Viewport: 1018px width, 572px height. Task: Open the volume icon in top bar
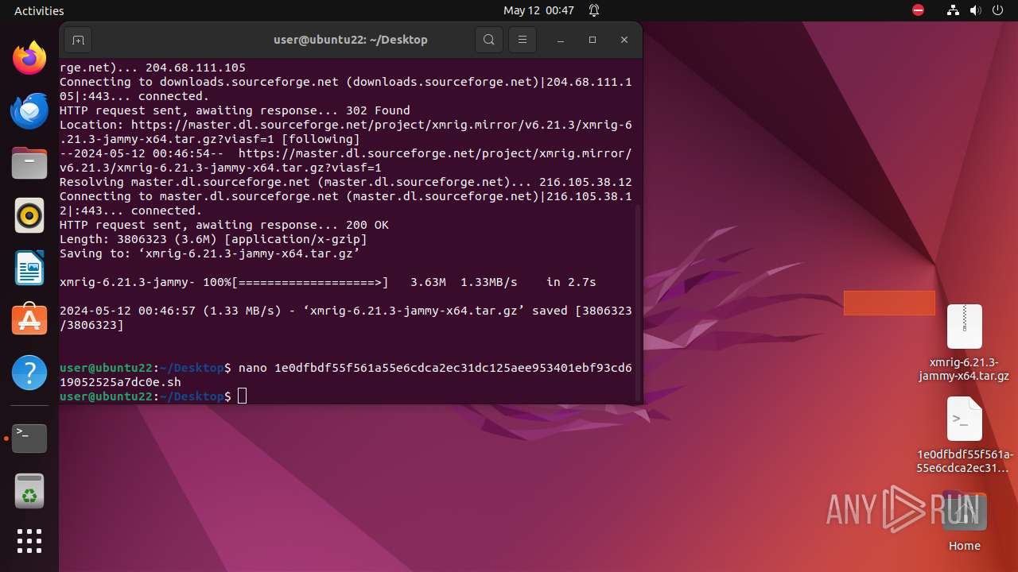coord(975,10)
